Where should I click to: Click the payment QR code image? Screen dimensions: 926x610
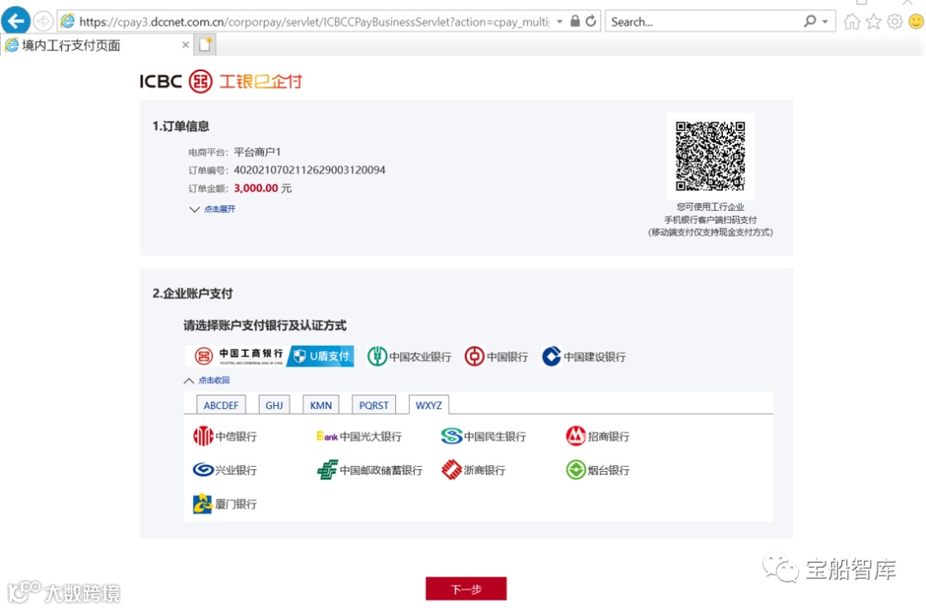pos(710,156)
